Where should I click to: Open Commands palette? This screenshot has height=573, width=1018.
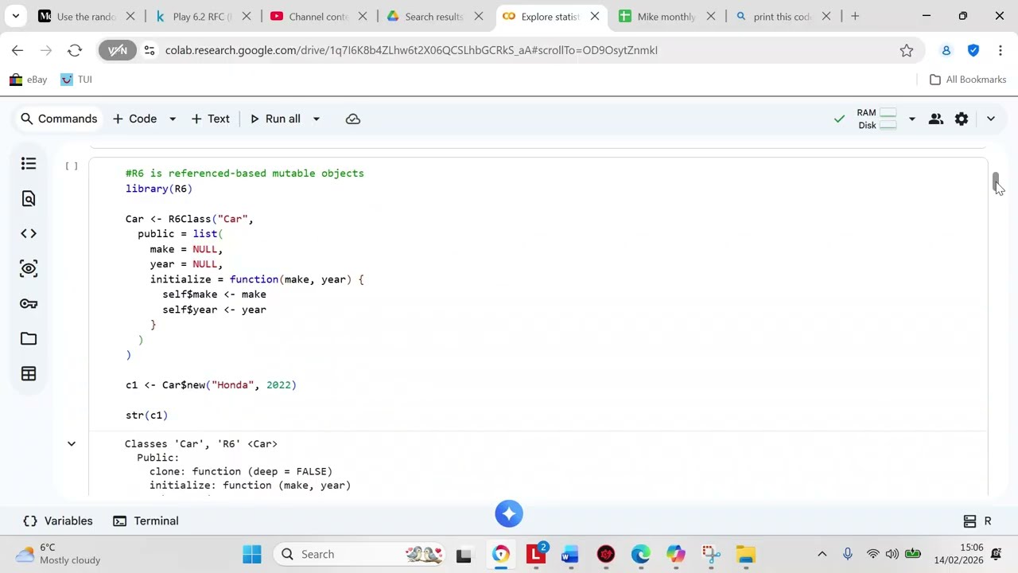pyautogui.click(x=59, y=119)
